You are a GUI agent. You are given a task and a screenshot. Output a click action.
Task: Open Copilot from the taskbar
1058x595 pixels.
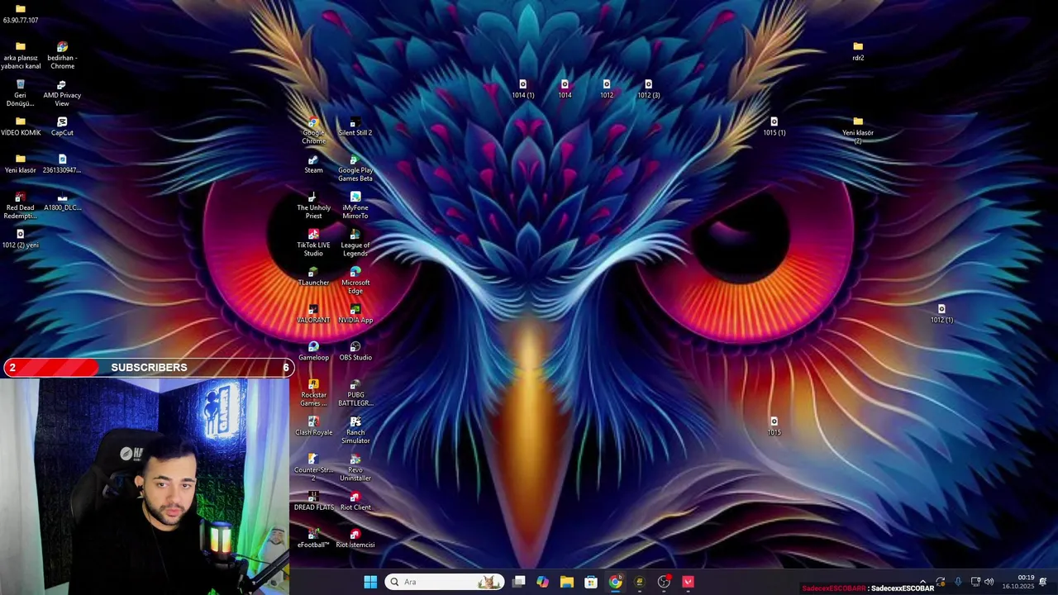[x=542, y=582]
